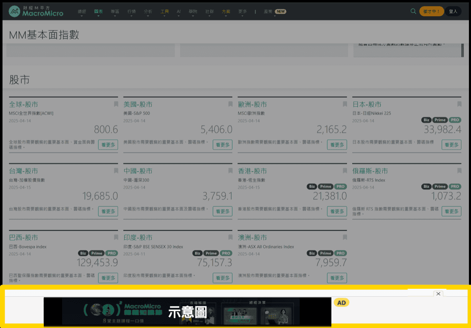Expand the 學院 navigation menu
This screenshot has height=328, width=471.
point(193,11)
